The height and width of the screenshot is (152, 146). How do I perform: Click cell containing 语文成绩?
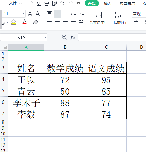pos(106,68)
